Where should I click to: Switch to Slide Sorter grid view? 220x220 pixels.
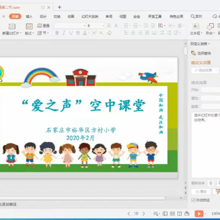click(x=172, y=214)
